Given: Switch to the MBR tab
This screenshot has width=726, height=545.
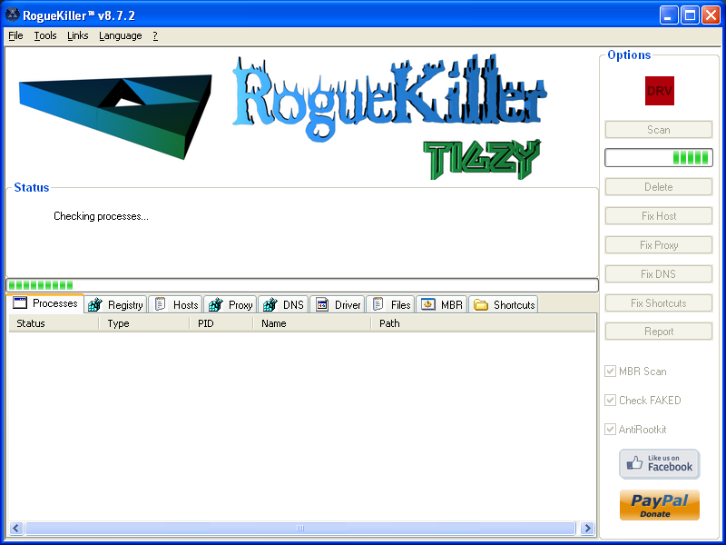Looking at the screenshot, I should tap(442, 304).
